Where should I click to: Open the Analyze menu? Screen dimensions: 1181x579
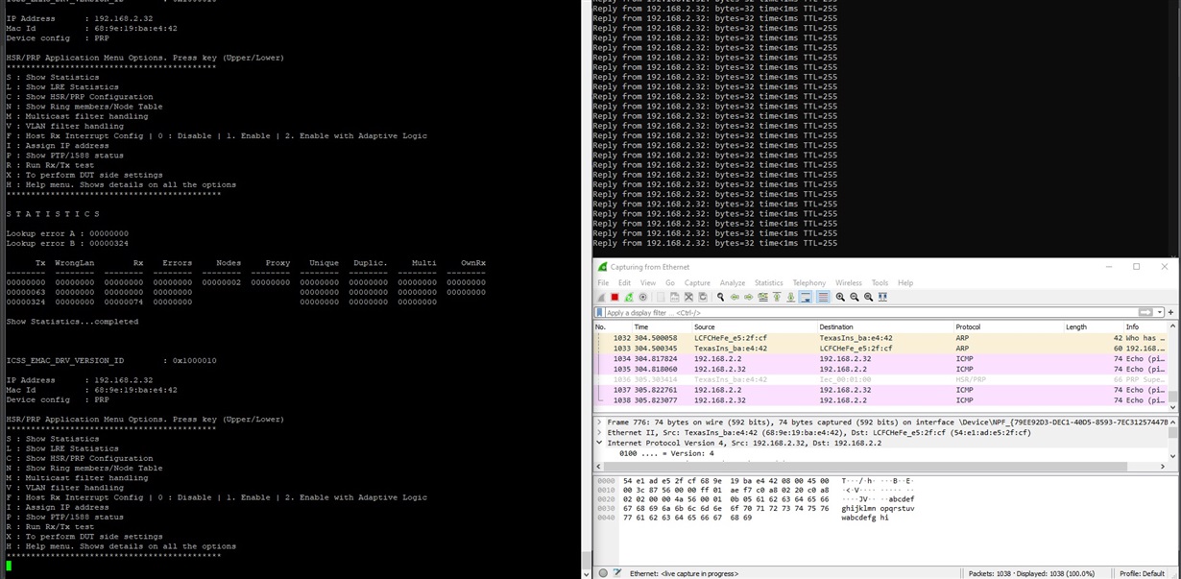coord(733,283)
